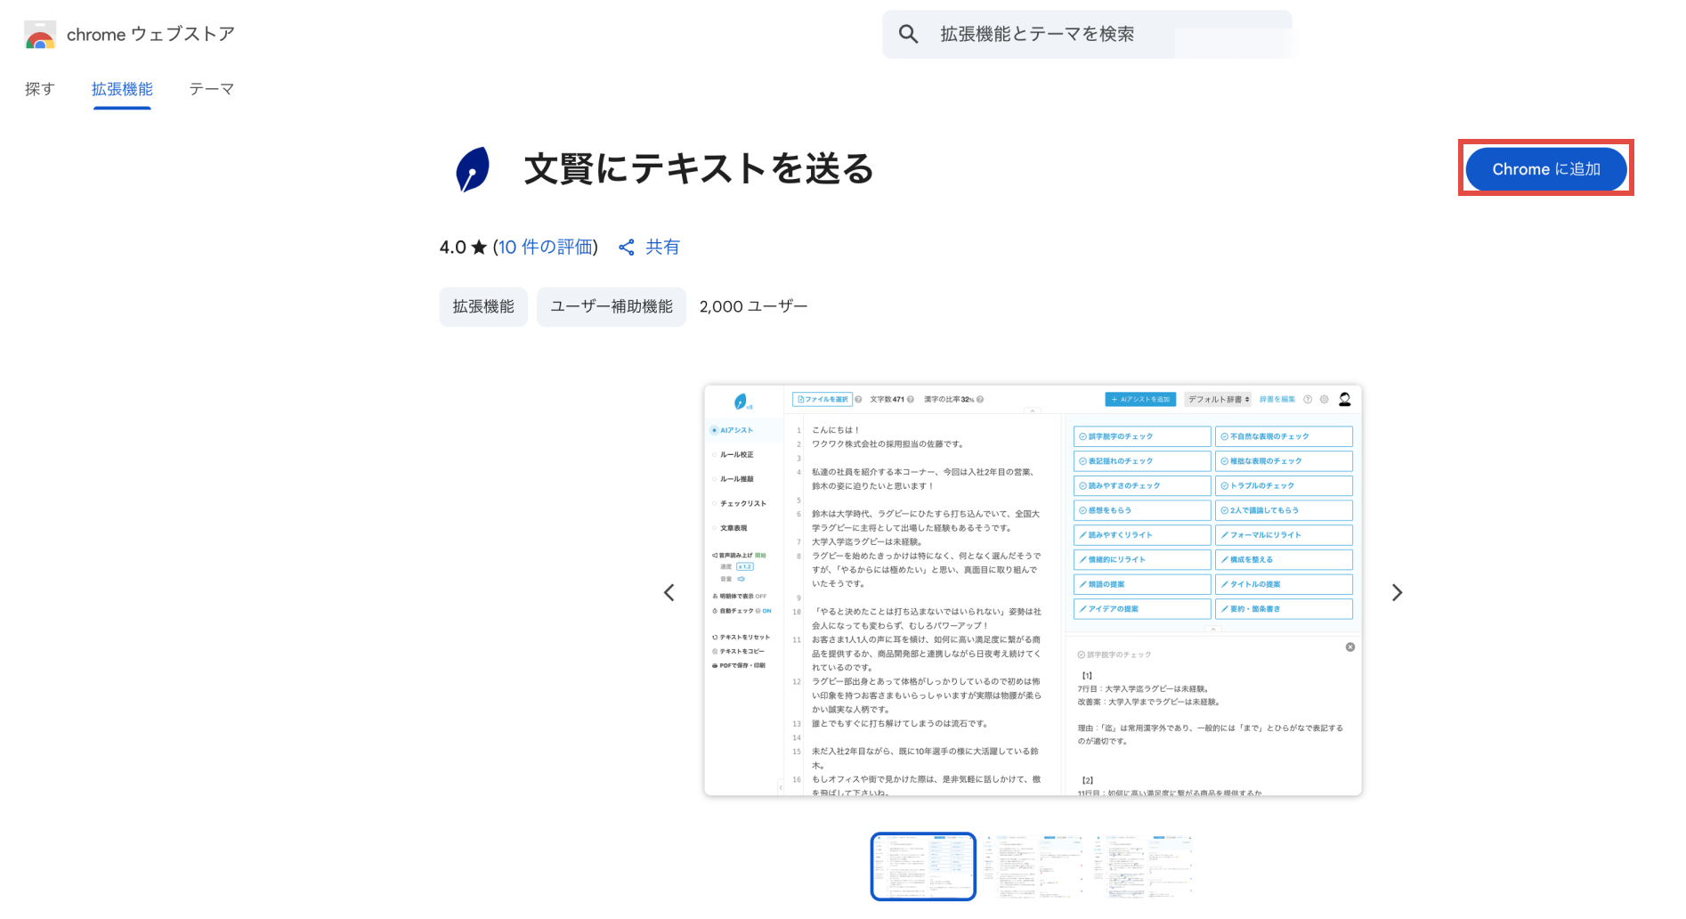Switch to the 探す tab

pos(40,89)
